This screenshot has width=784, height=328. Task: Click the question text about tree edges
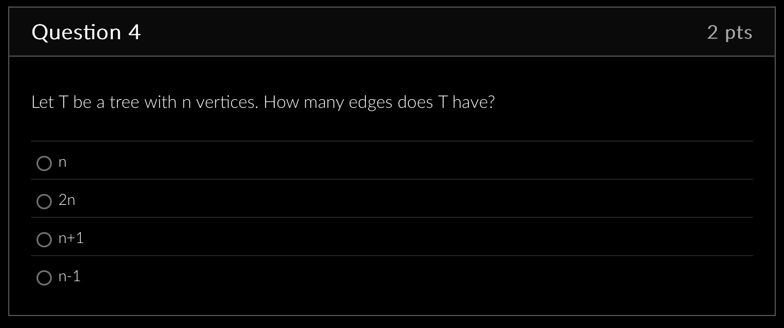263,101
